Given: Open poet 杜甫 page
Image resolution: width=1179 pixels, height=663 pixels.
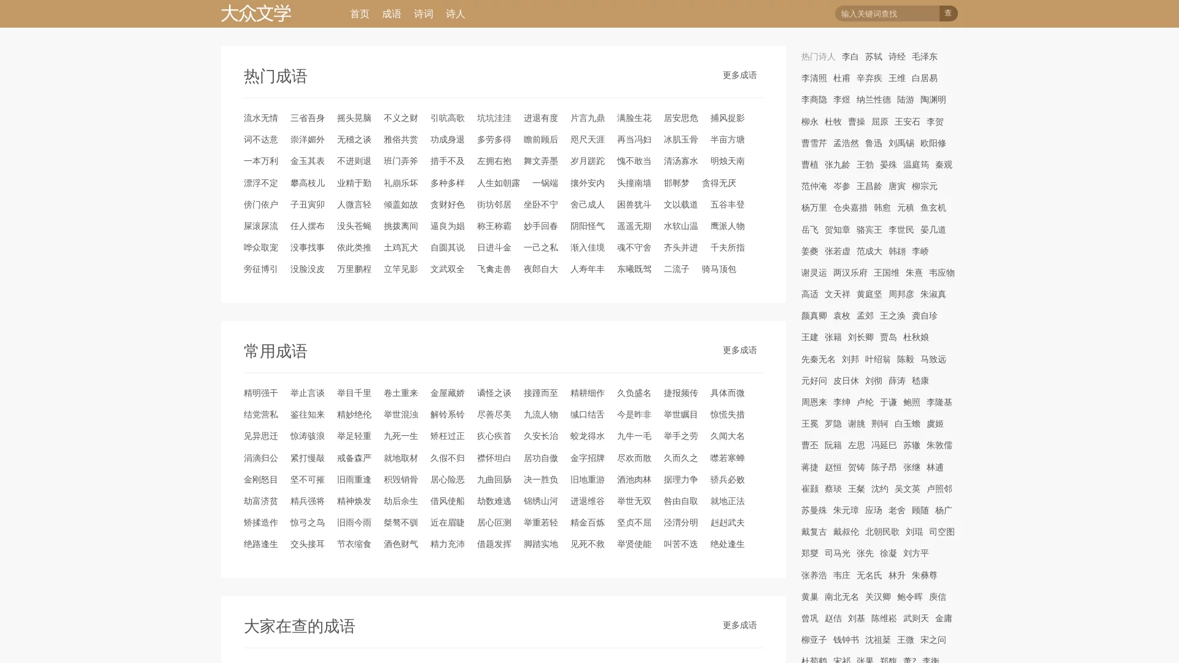Looking at the screenshot, I should (x=841, y=78).
